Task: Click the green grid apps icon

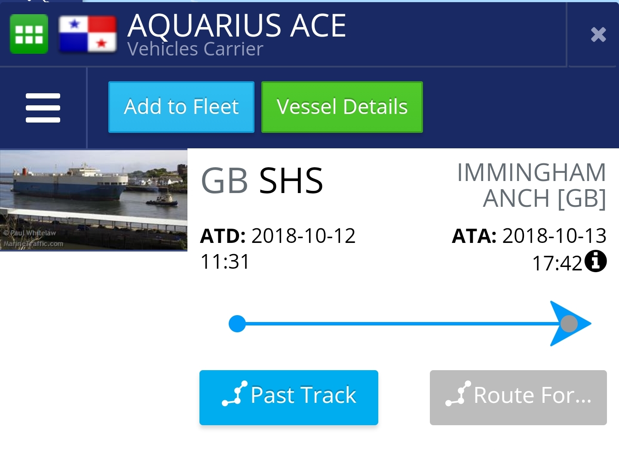Action: [29, 34]
